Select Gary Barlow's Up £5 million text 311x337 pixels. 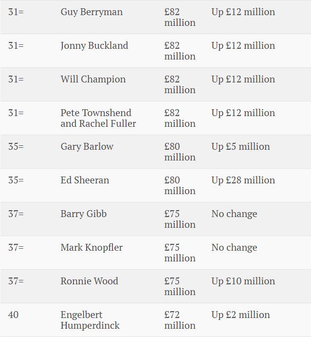[x=240, y=147]
